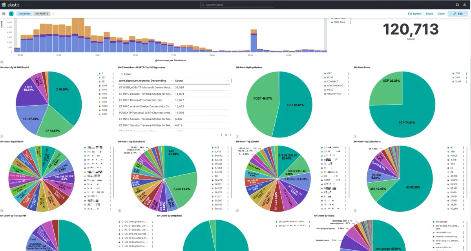This screenshot has height=251, width=471.
Task: Expand Count column header dropdown
Action: point(228,81)
